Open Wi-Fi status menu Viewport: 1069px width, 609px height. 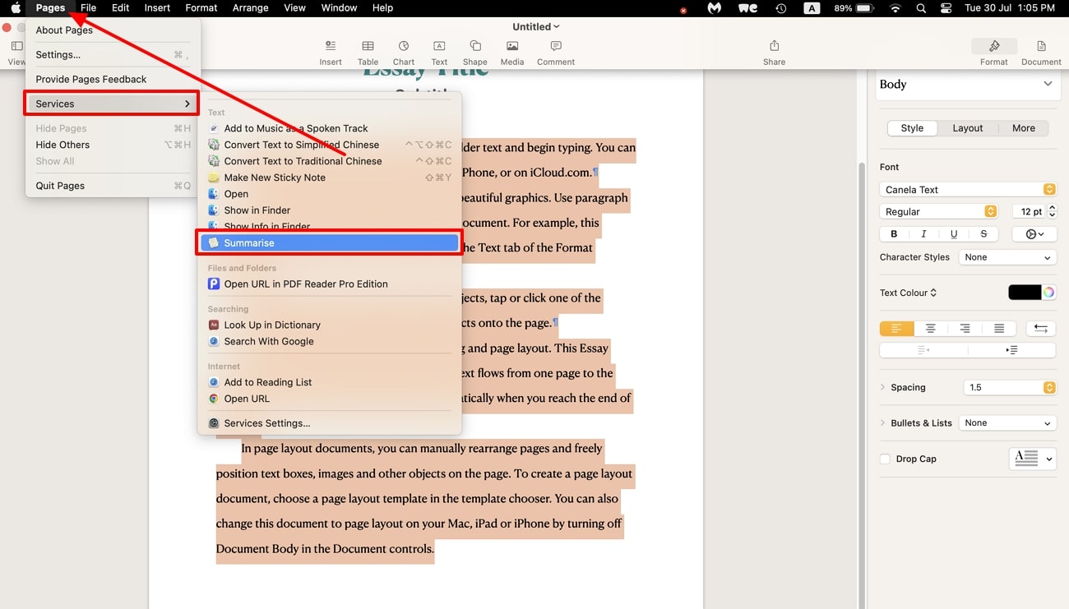[x=895, y=8]
